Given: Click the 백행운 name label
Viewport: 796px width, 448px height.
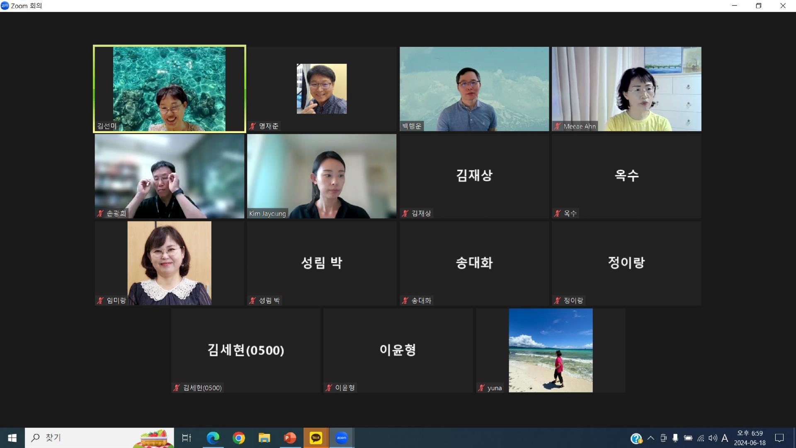Looking at the screenshot, I should [x=412, y=126].
